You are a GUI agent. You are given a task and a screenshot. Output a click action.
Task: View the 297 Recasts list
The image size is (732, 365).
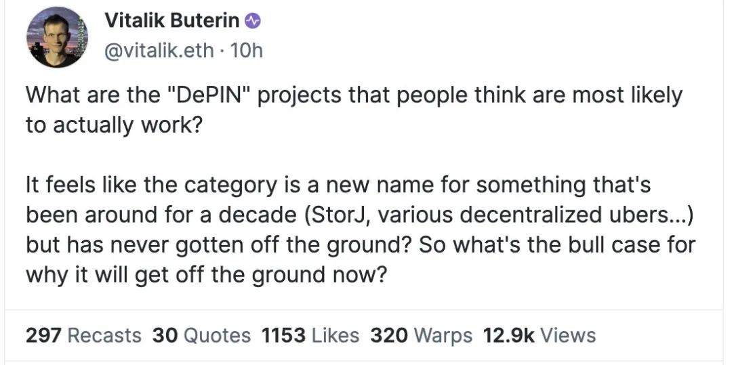pyautogui.click(x=83, y=335)
